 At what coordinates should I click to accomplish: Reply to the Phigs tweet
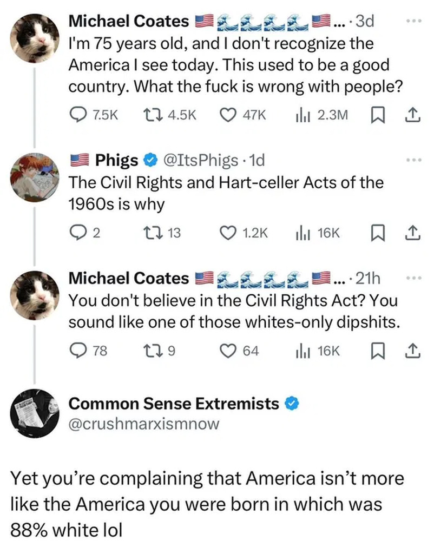click(77, 233)
